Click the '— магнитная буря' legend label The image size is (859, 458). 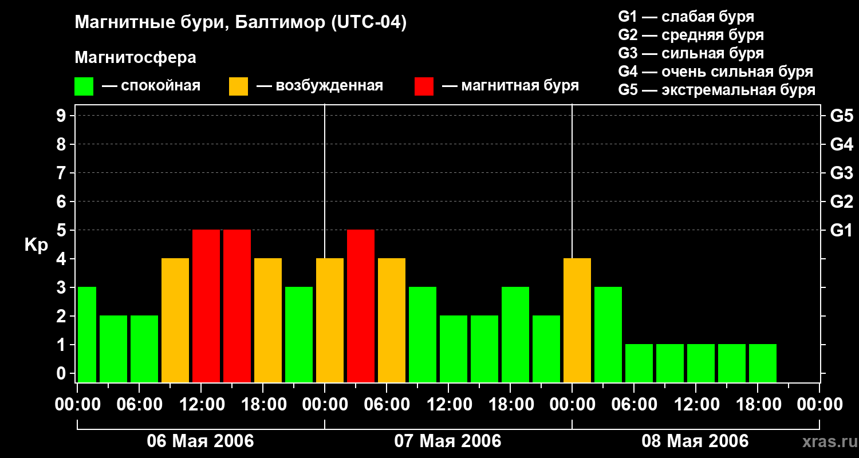pyautogui.click(x=511, y=86)
